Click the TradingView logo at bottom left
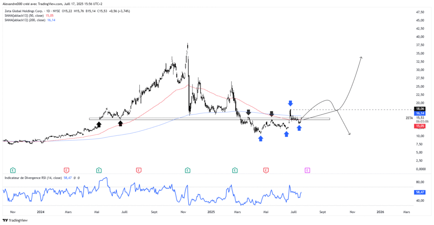Screen dimensions: 434x225 (x=15, y=220)
